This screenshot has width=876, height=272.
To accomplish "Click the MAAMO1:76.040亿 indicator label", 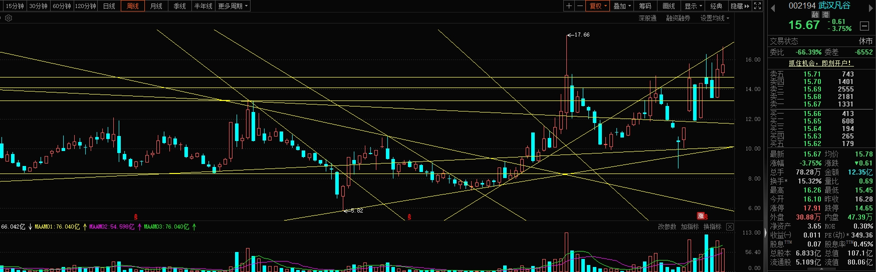I will pos(57,227).
